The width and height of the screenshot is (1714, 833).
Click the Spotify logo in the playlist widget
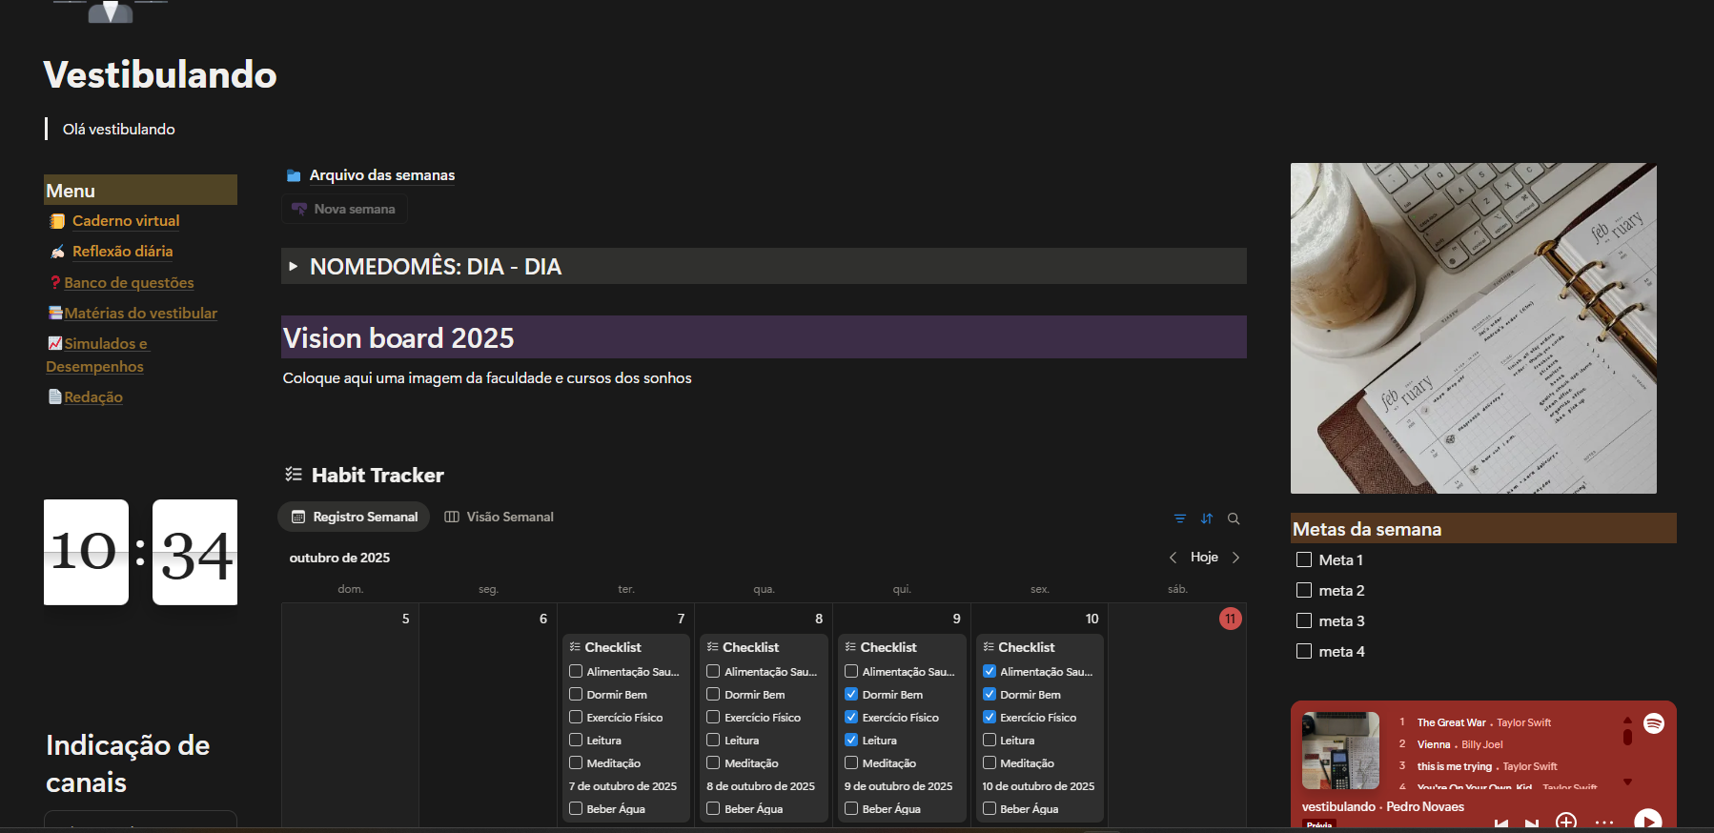coord(1654,723)
